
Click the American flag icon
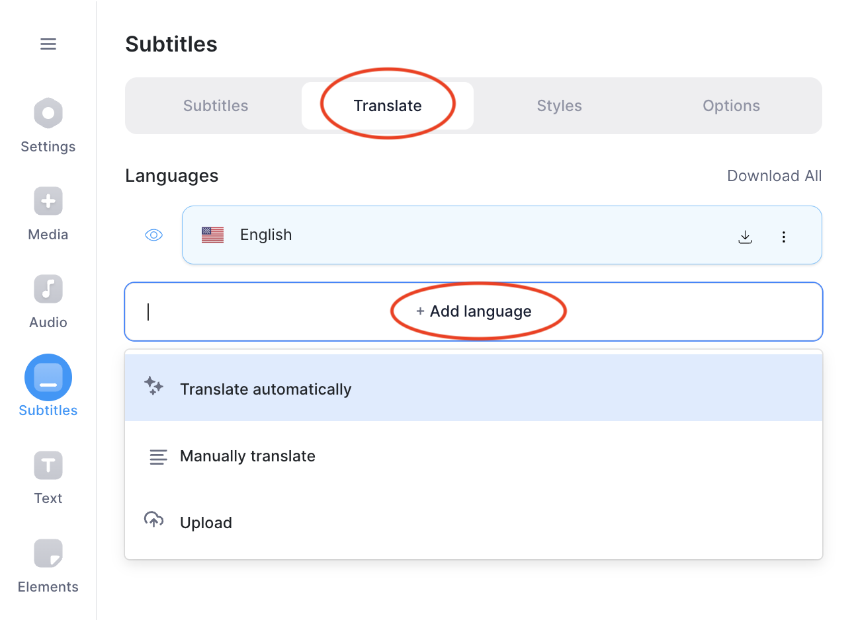(212, 234)
